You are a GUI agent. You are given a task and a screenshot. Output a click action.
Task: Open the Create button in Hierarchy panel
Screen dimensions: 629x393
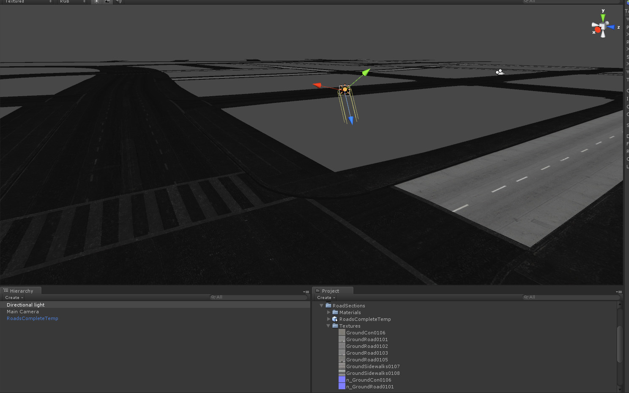pyautogui.click(x=14, y=298)
